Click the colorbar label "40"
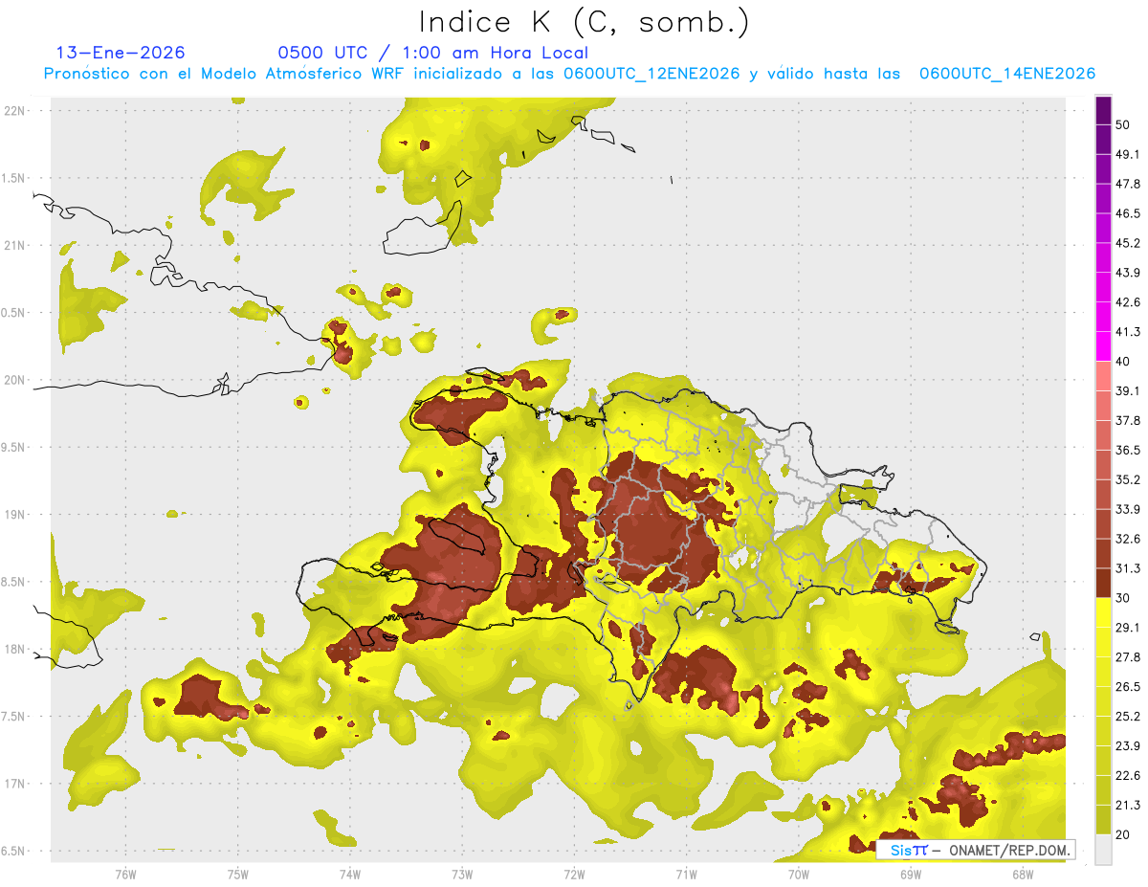 tap(1123, 362)
